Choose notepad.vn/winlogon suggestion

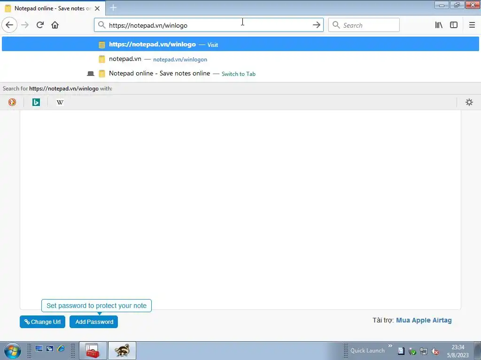coord(240,59)
